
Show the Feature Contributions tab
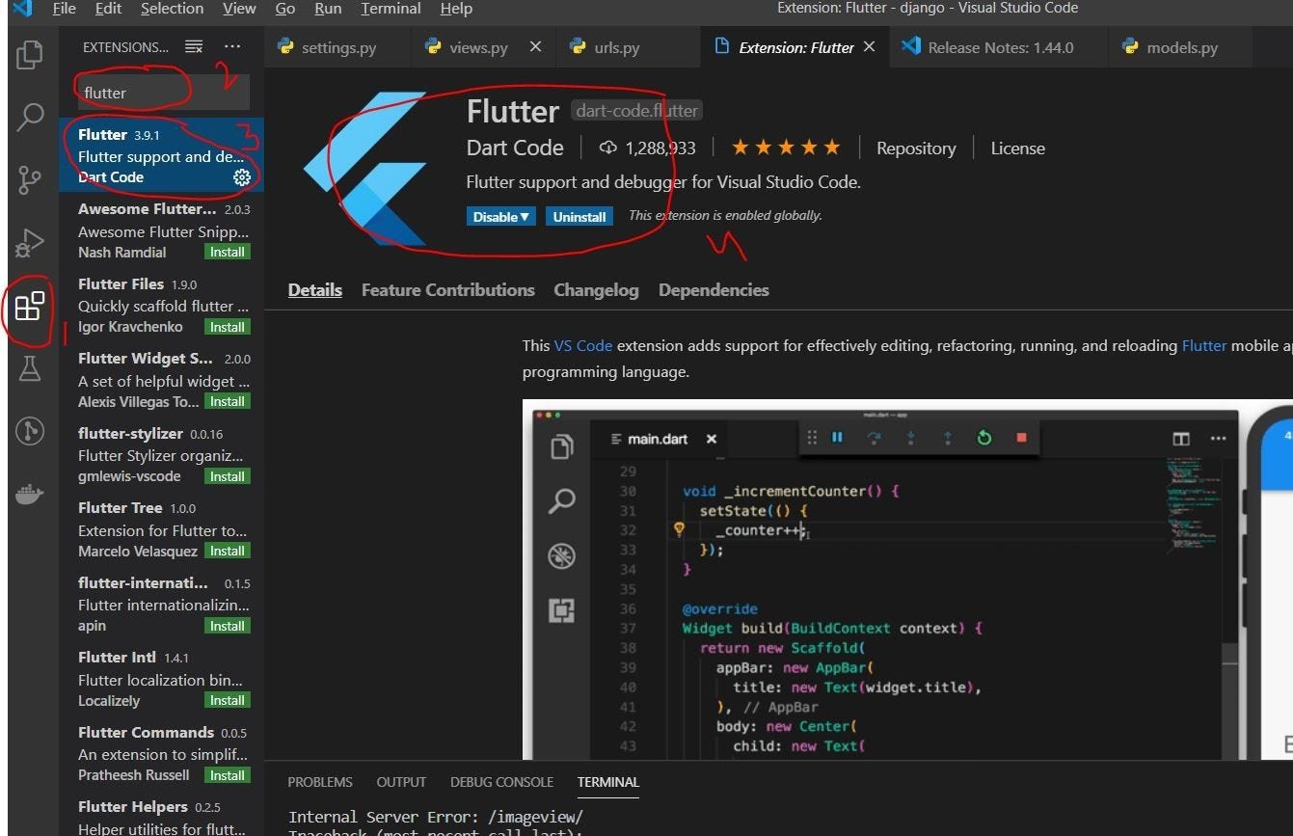(x=448, y=290)
